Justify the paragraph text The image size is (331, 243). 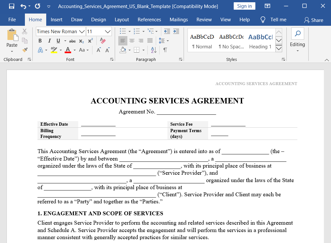150,41
